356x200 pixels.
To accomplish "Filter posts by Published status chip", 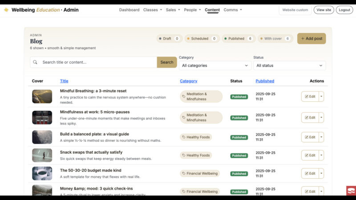I will [239, 39].
